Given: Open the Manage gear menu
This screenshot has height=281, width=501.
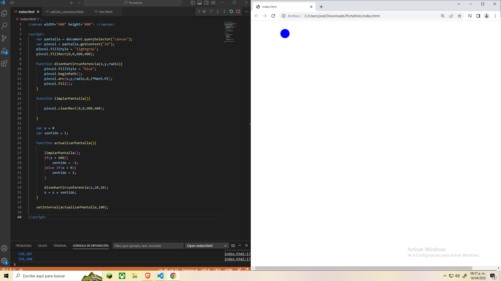Looking at the screenshot, I should click(4, 261).
